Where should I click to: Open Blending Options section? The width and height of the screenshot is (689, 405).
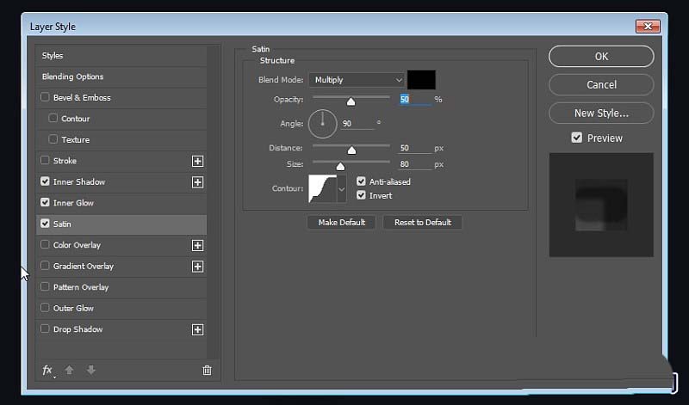(x=121, y=77)
